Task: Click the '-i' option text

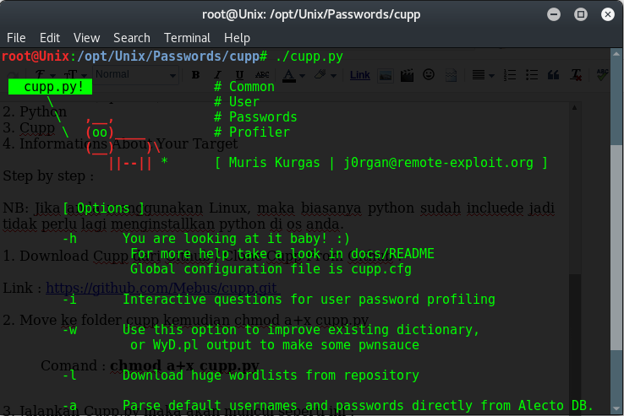Action: pyautogui.click(x=70, y=300)
